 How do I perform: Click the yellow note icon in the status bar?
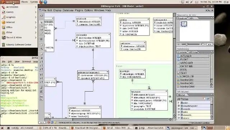click(55, 122)
